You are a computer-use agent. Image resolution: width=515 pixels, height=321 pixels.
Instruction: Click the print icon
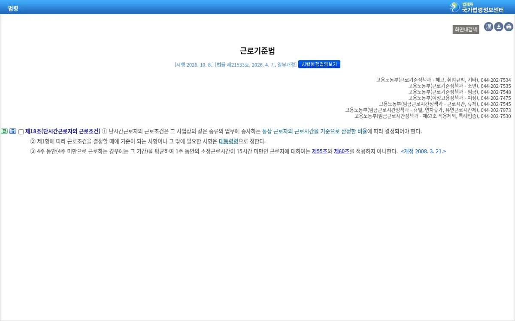509,27
